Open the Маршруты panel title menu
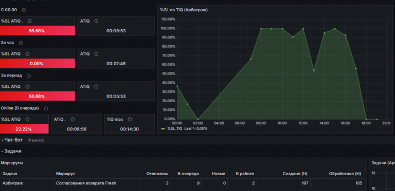Screen dimensions: 395x191 pyautogui.click(x=12, y=163)
